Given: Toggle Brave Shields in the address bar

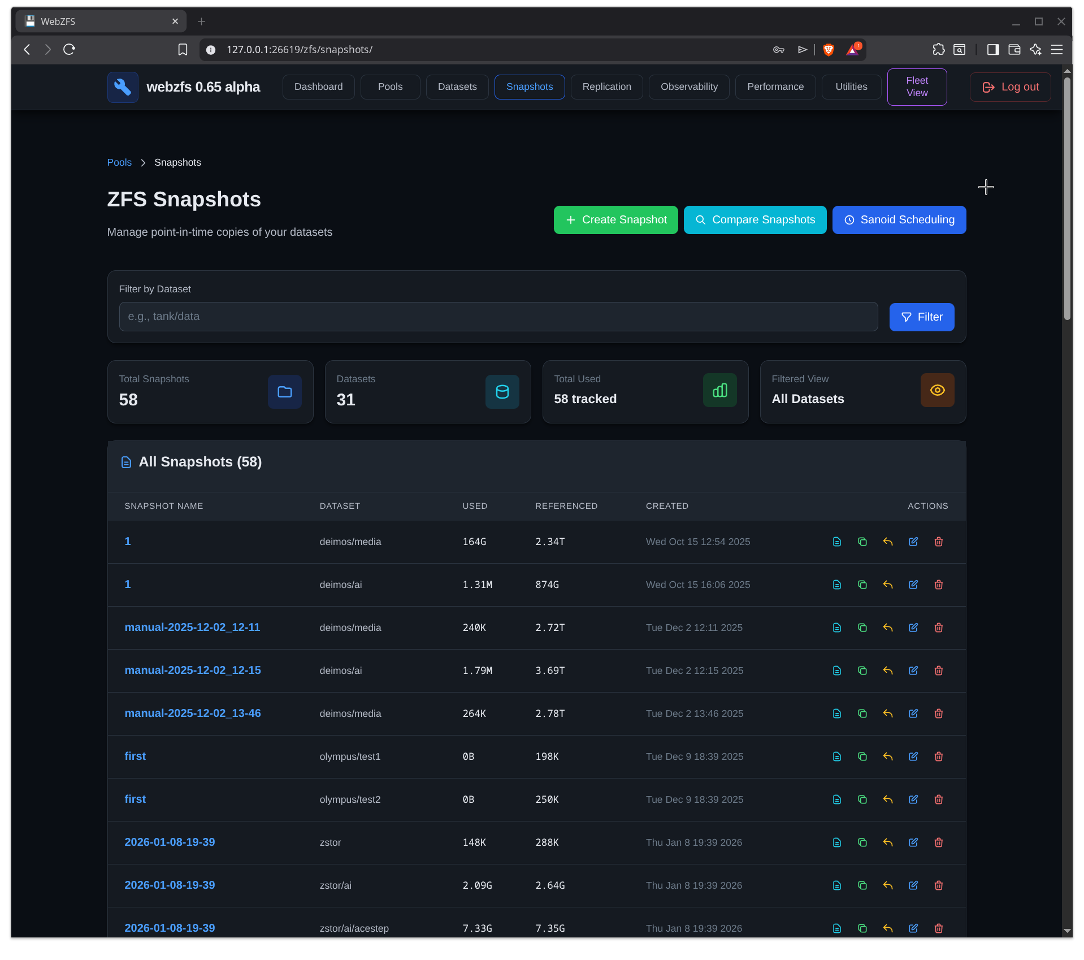Looking at the screenshot, I should [x=827, y=50].
